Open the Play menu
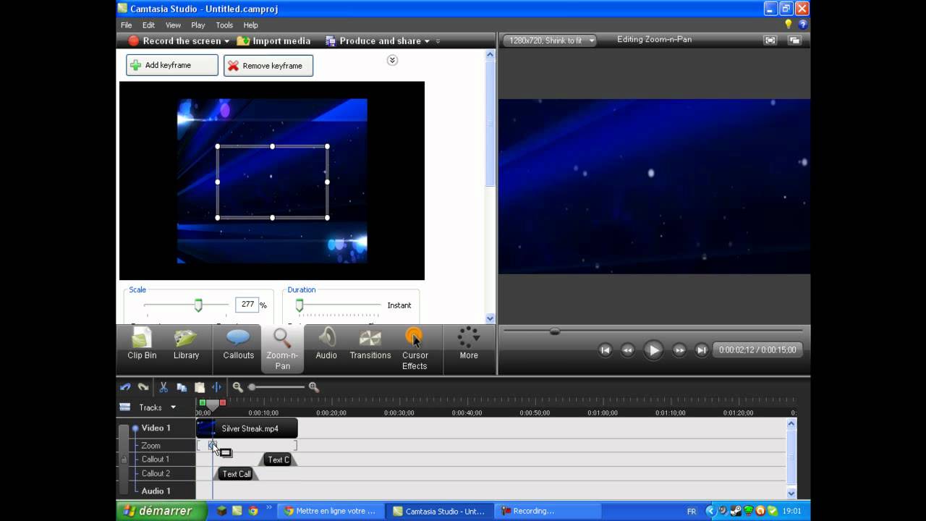Screen dimensions: 926x521 [x=197, y=25]
